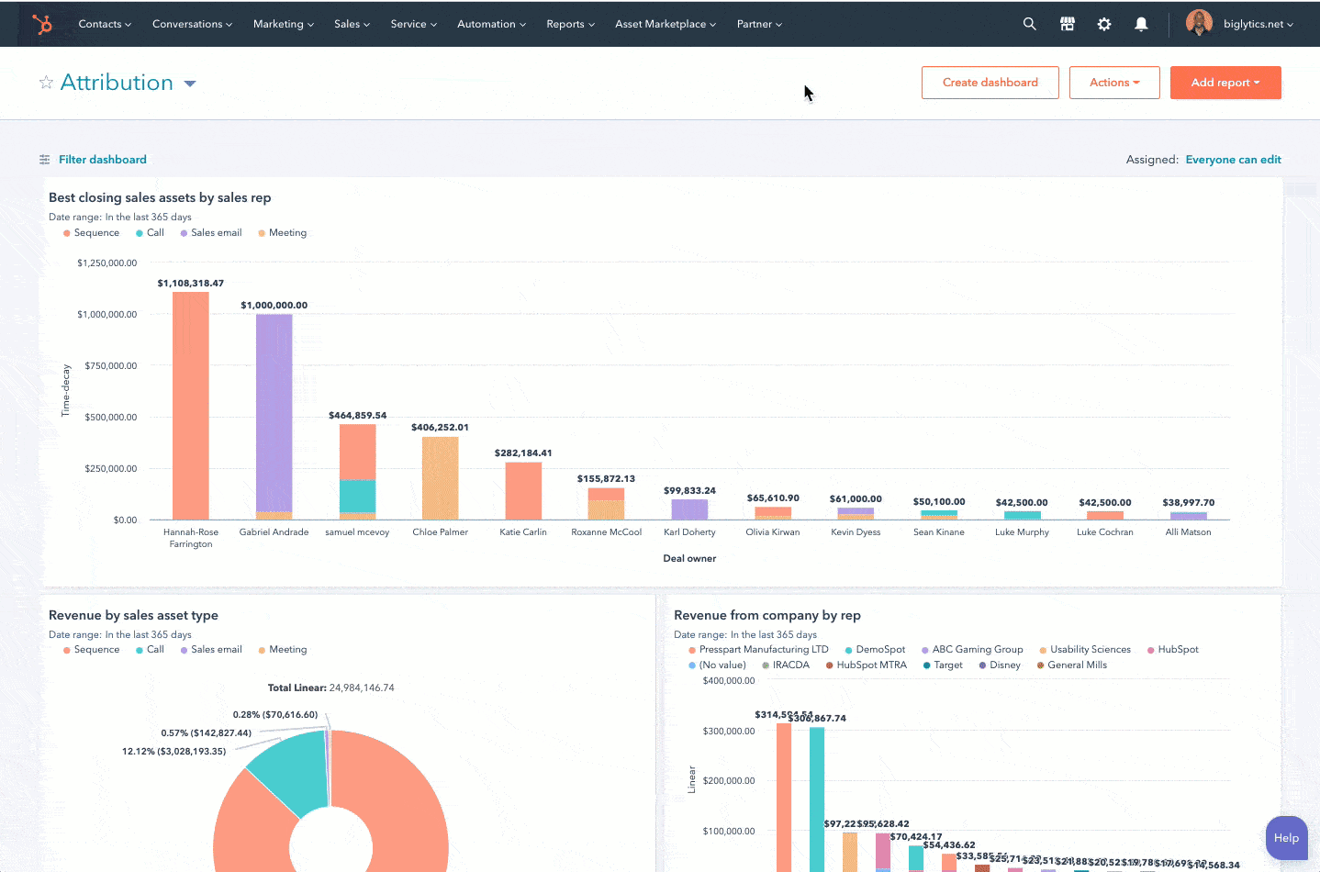Click the Filter dashboard link
Screen dimensions: 1320x872
[x=103, y=160]
